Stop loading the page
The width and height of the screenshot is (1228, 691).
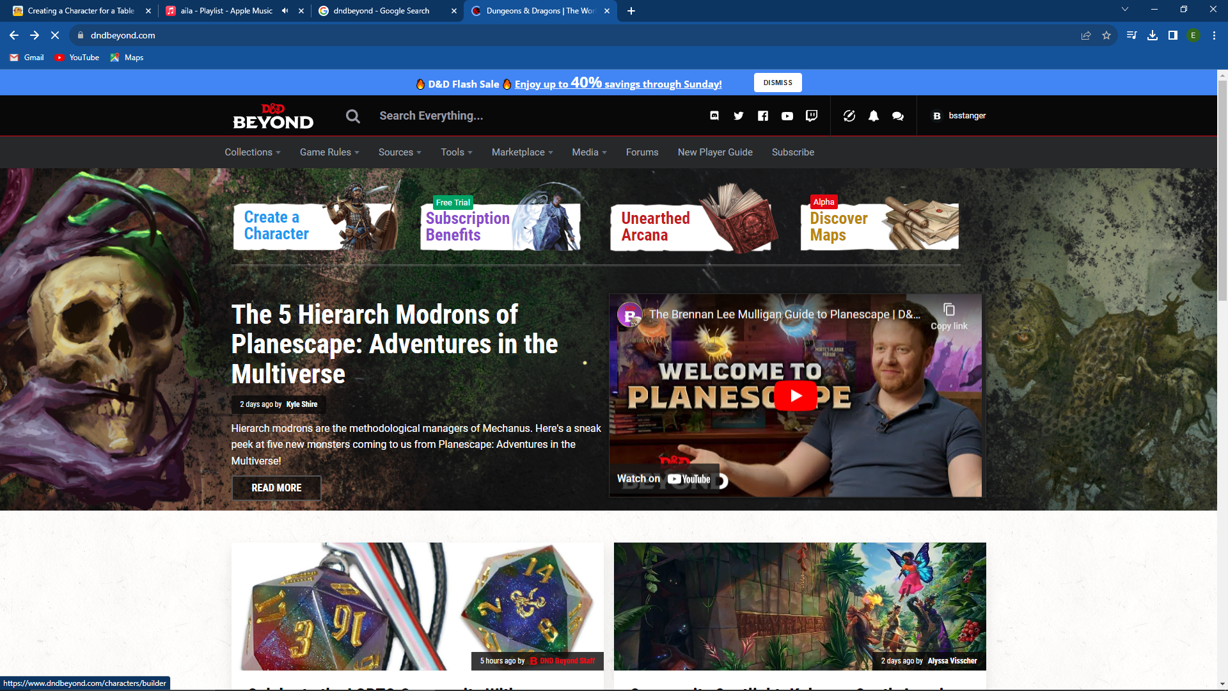pos(55,35)
